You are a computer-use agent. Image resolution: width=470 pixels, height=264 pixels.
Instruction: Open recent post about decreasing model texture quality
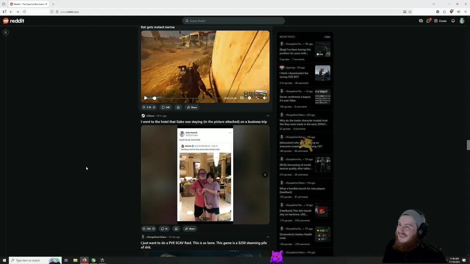296,167
